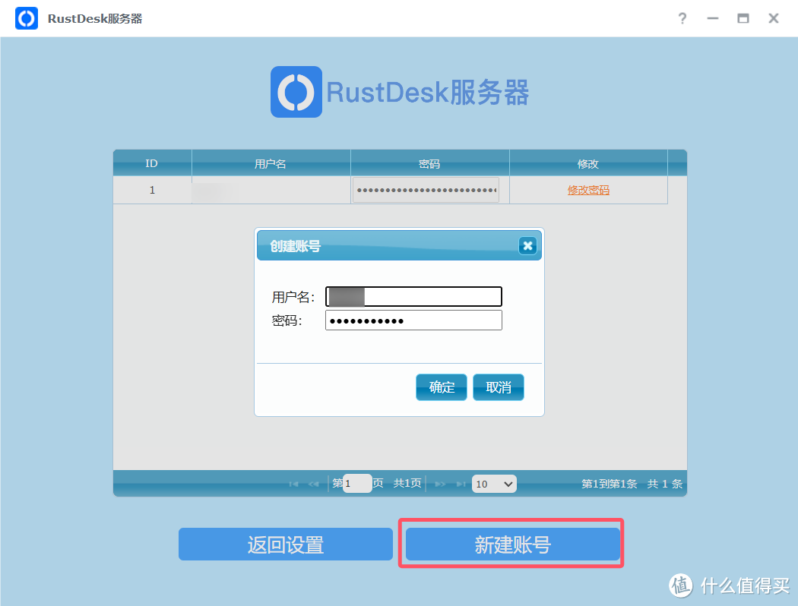Go to first page using pagination arrow

pos(292,483)
